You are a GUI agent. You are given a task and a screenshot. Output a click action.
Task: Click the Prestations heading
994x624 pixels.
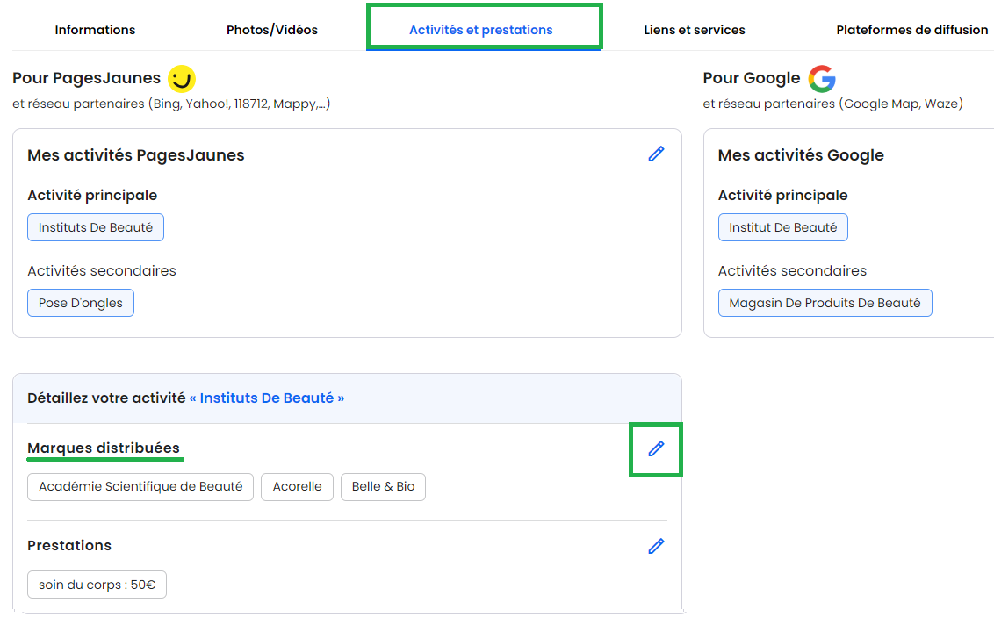tap(69, 545)
